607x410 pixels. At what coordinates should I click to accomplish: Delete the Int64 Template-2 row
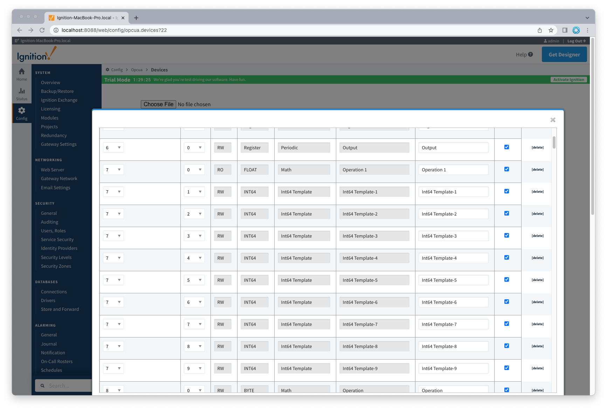pyautogui.click(x=537, y=214)
